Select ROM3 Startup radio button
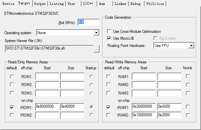The height and width of the screenshot is (130, 201). point(91,94)
